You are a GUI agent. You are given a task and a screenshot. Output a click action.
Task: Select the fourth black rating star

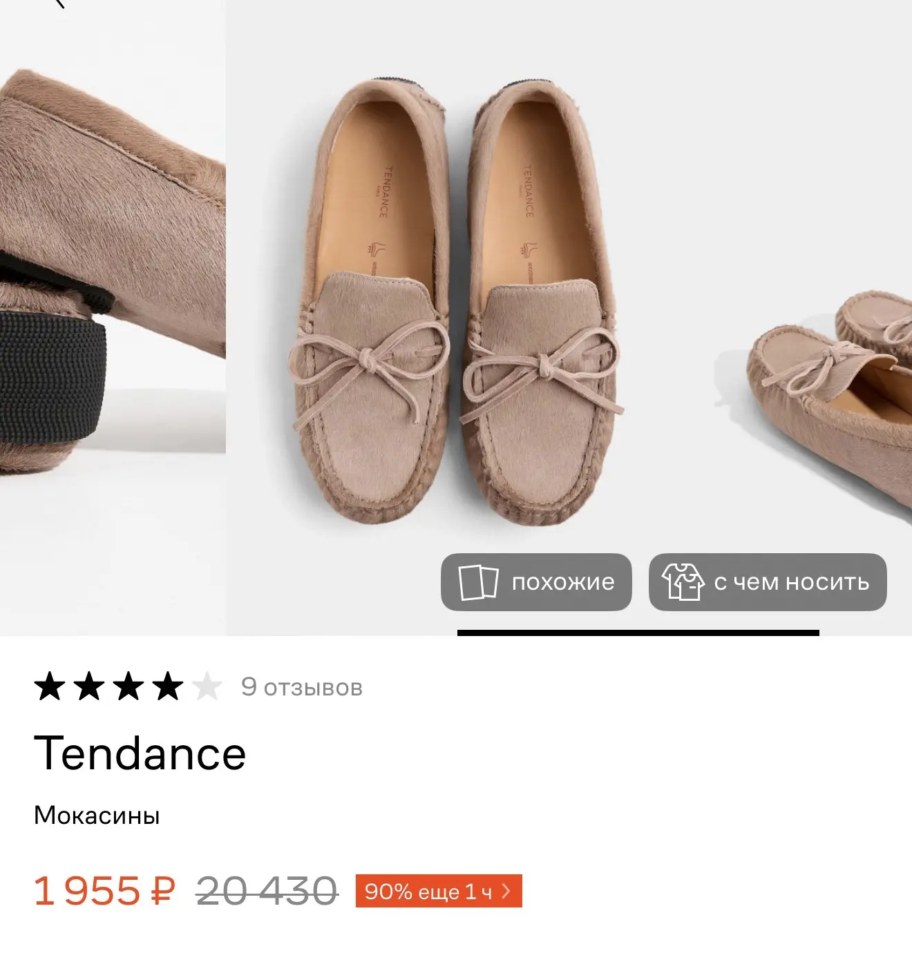168,687
